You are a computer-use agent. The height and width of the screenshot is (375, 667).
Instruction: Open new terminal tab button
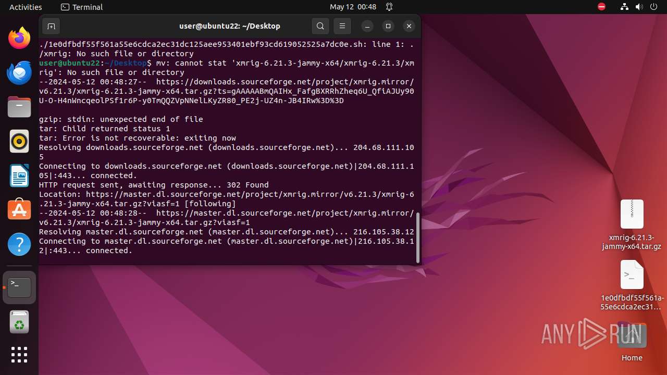(51, 26)
